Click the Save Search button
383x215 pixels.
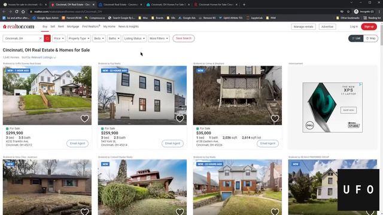[x=184, y=38]
